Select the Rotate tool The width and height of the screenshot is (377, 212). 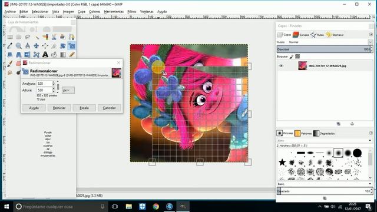pyautogui.click(x=63, y=46)
